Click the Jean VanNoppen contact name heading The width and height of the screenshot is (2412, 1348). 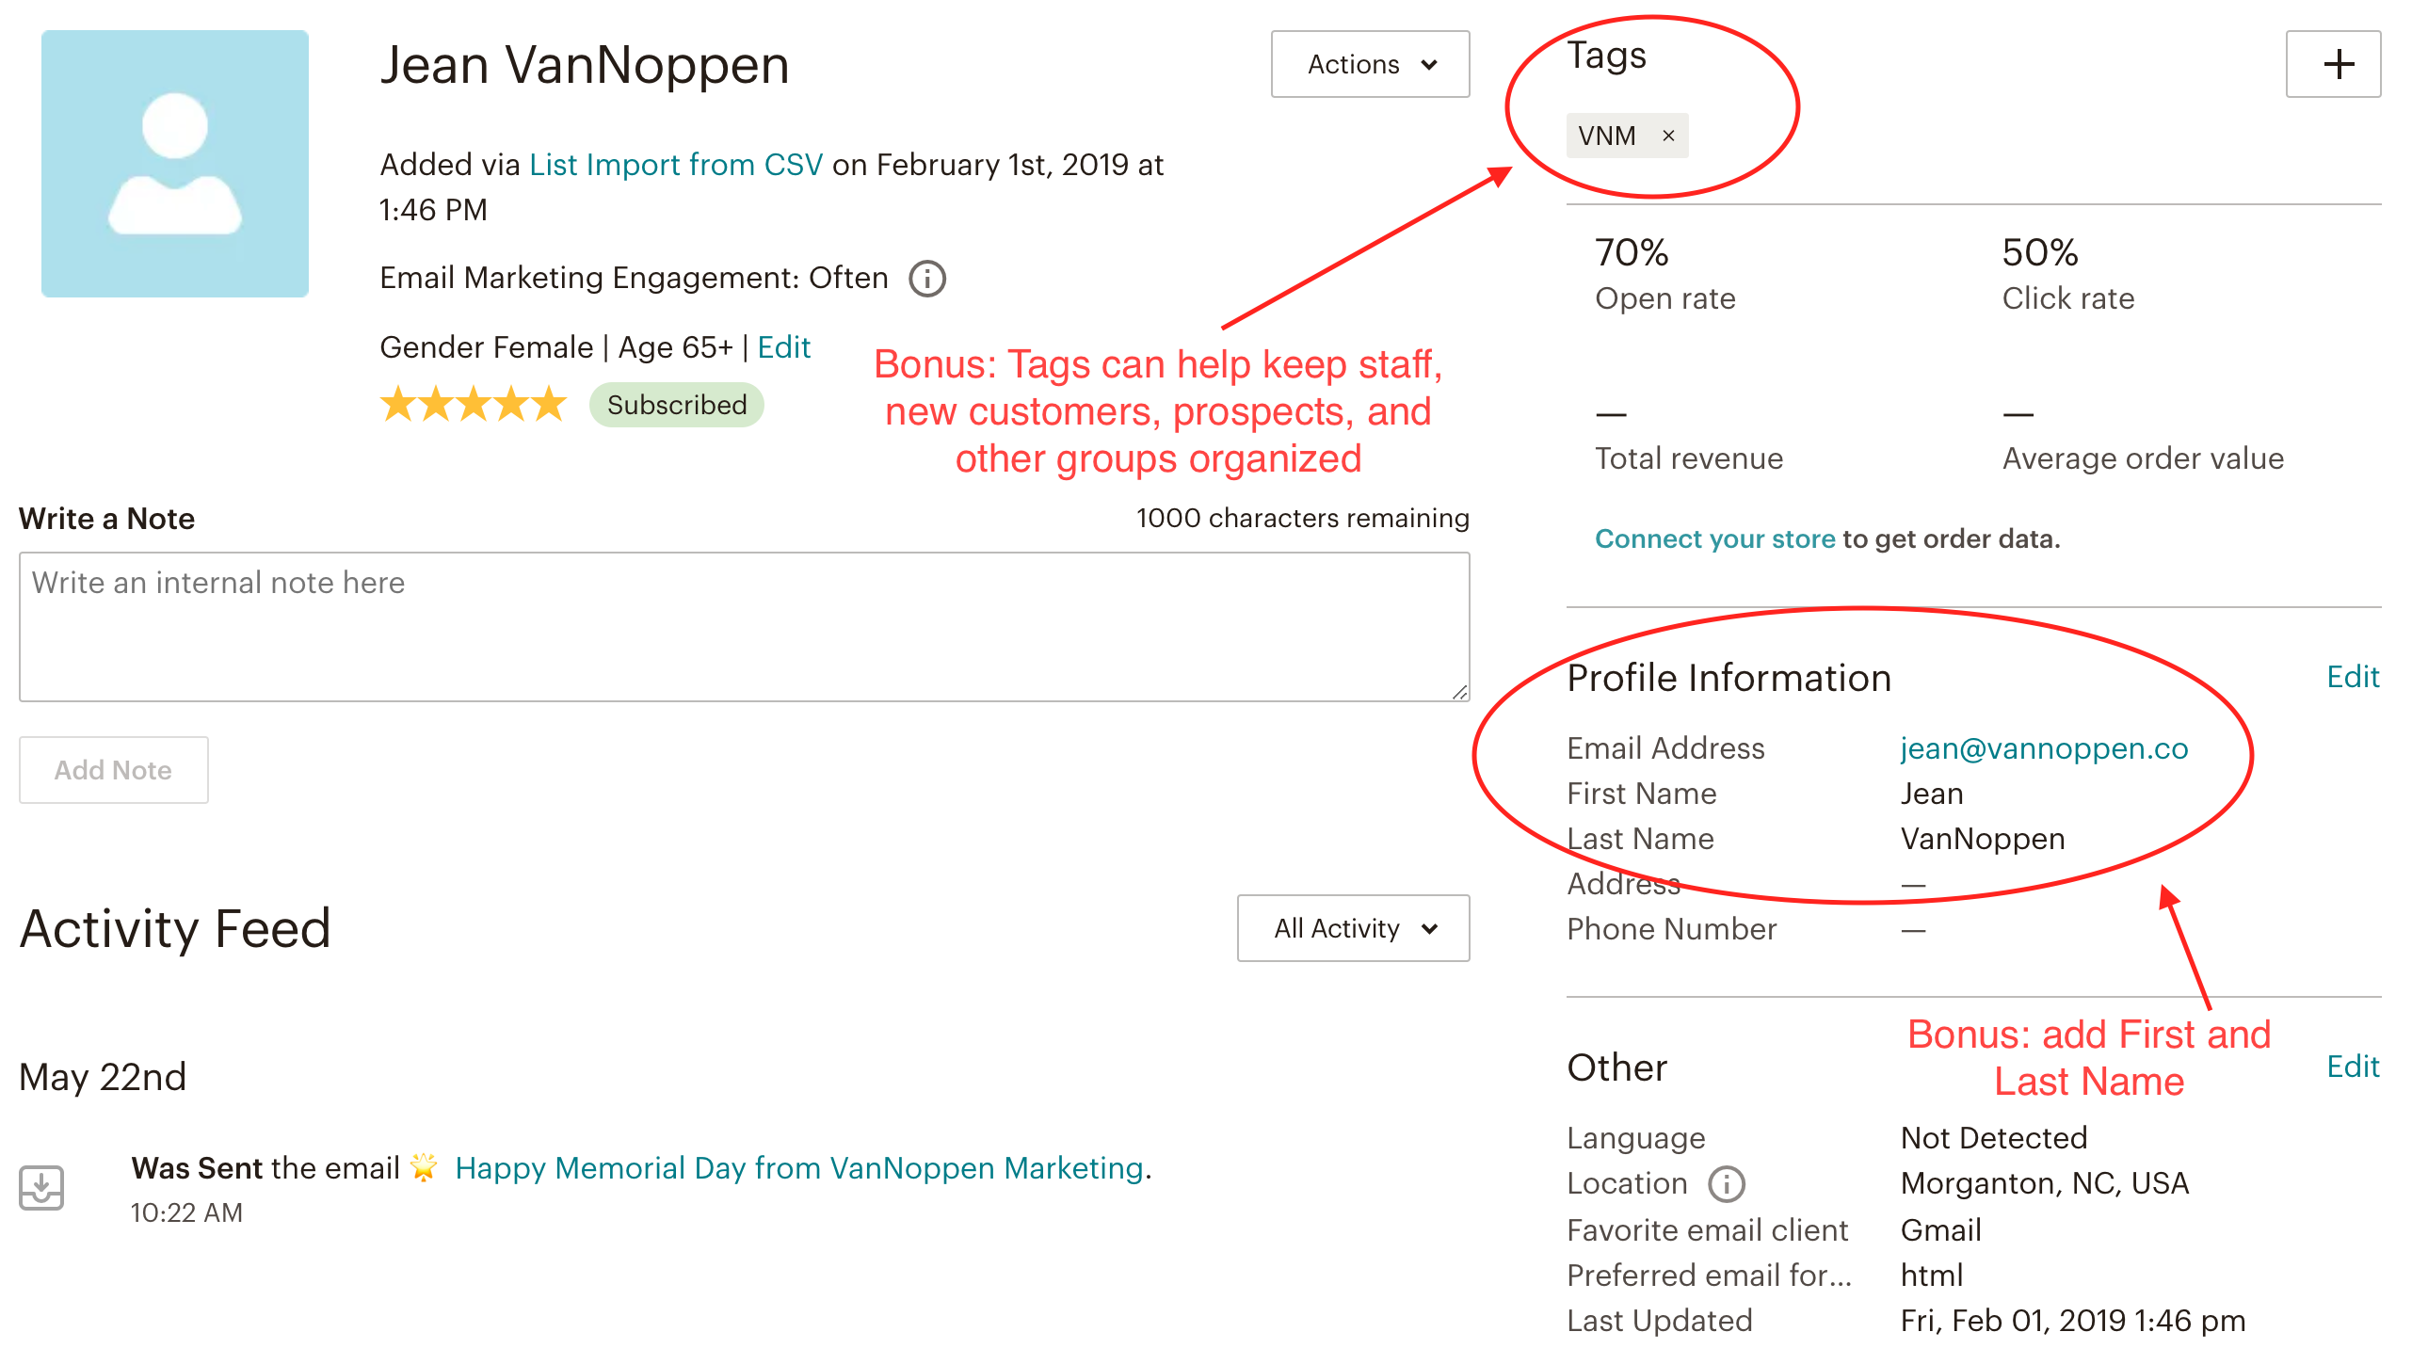(585, 66)
